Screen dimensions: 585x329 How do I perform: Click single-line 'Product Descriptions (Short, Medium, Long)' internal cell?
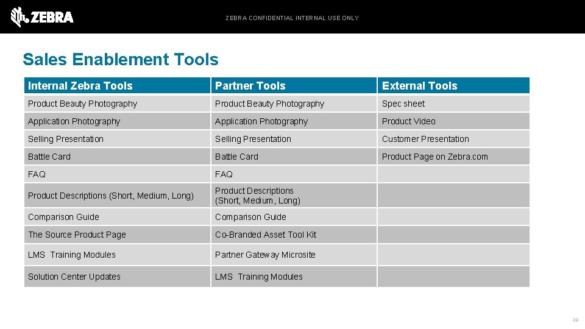click(x=117, y=196)
